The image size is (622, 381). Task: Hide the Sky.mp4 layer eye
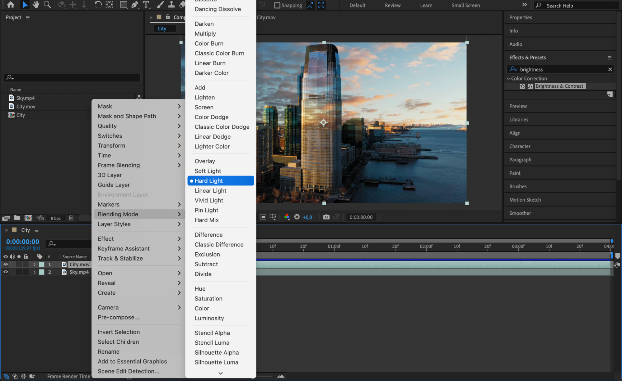tap(6, 272)
